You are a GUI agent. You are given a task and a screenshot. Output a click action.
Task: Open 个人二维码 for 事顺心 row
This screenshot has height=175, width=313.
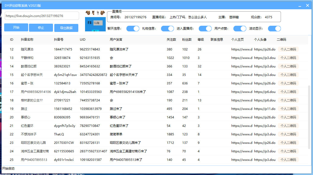(x=288, y=117)
